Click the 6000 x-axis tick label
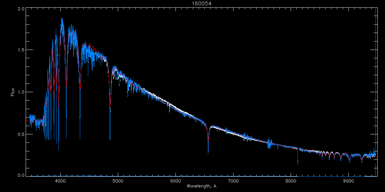 tap(176, 181)
